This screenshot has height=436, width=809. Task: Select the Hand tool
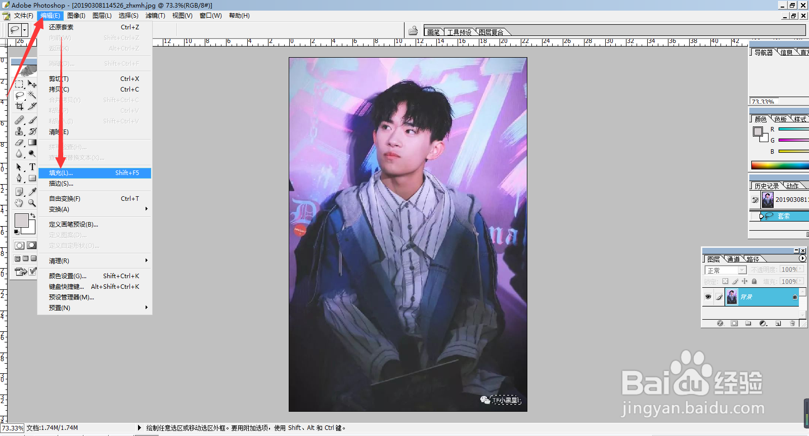pyautogui.click(x=19, y=203)
